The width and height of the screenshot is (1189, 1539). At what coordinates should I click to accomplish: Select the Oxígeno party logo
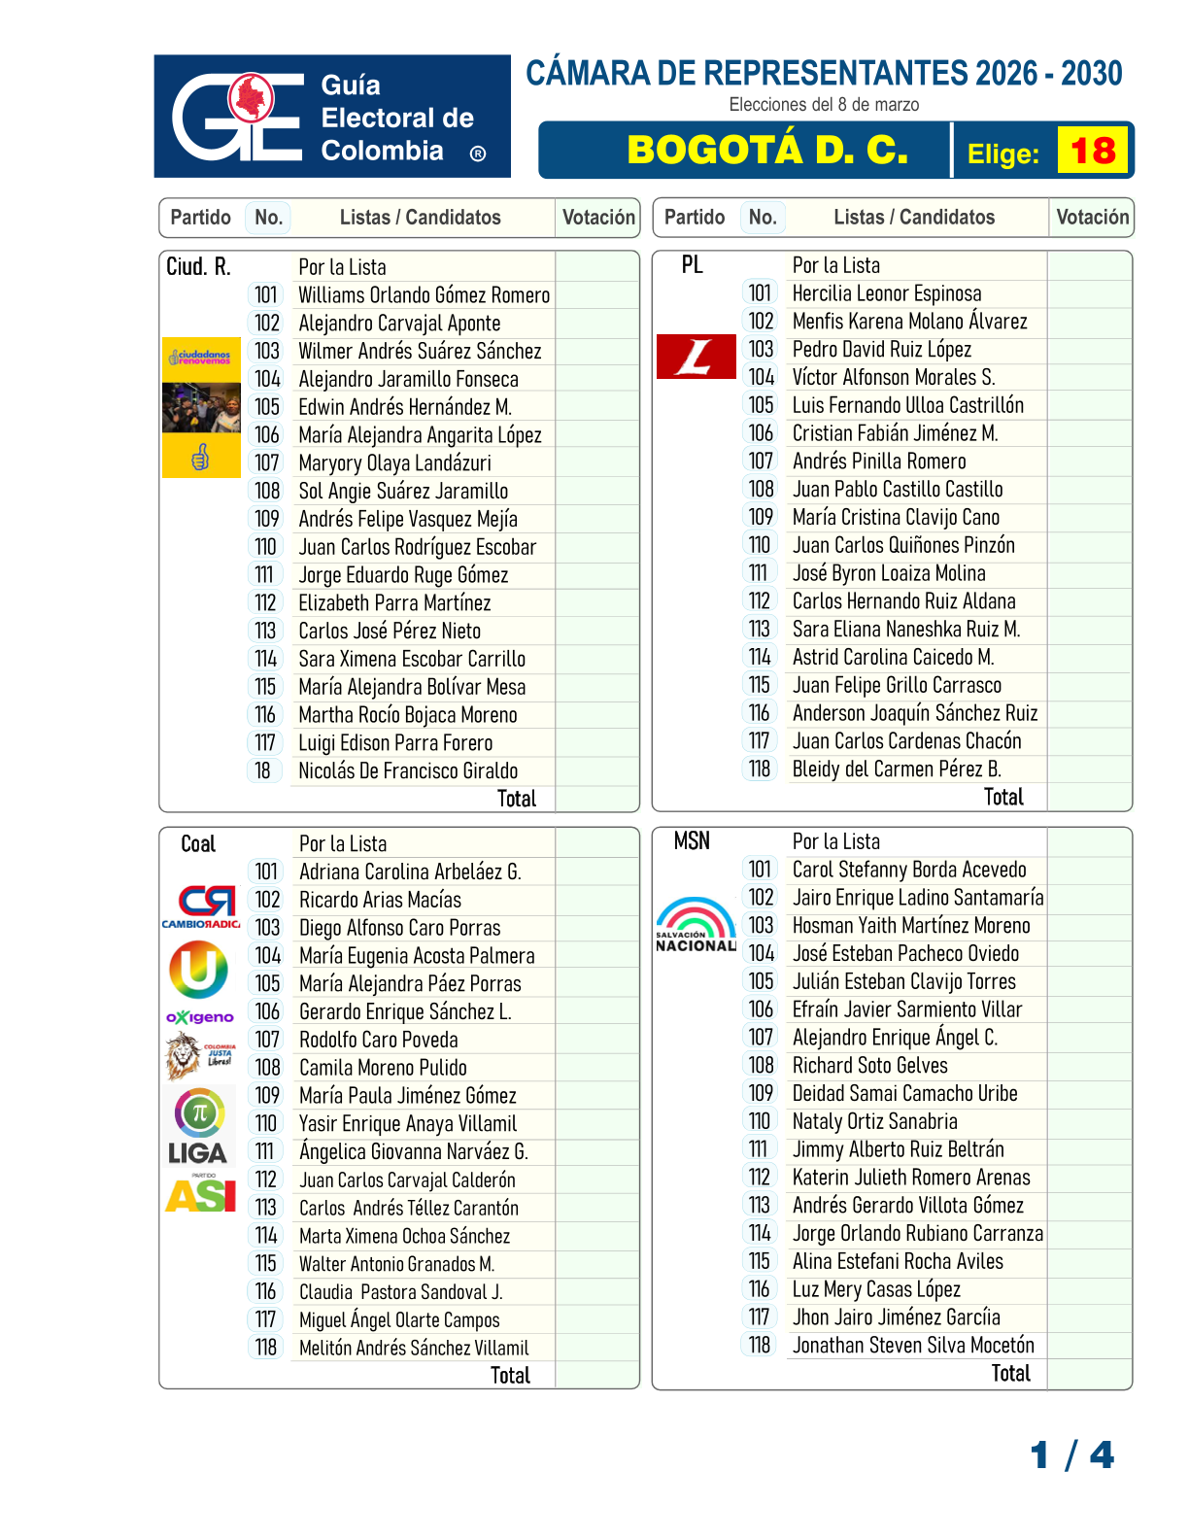(x=200, y=1017)
